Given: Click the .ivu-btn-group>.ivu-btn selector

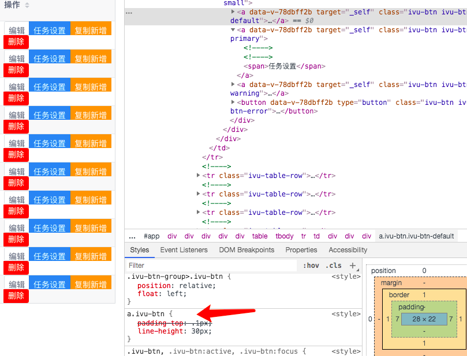Looking at the screenshot, I should 175,277.
